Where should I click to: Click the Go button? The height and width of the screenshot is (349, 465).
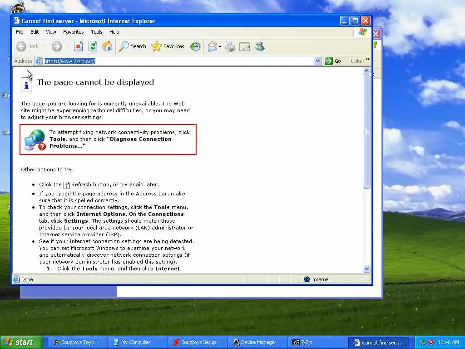click(333, 61)
